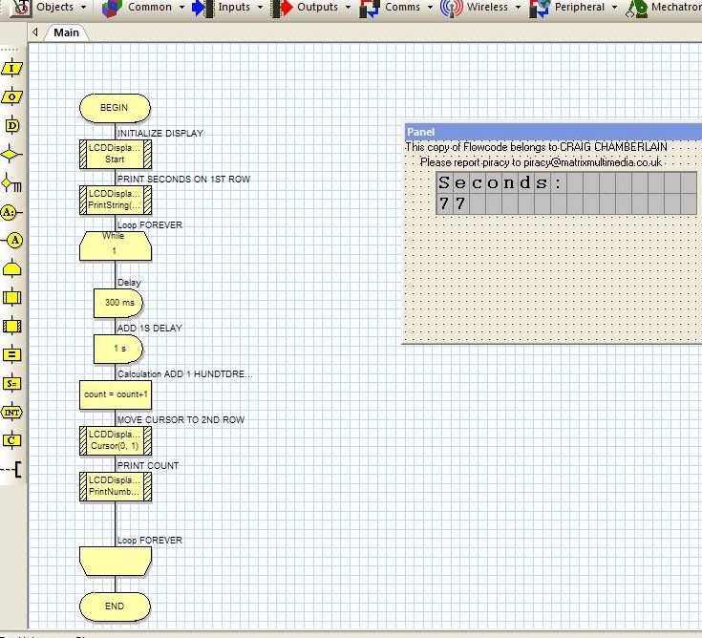The height and width of the screenshot is (638, 702).
Task: Click the PRINT COUNT label
Action: click(148, 466)
